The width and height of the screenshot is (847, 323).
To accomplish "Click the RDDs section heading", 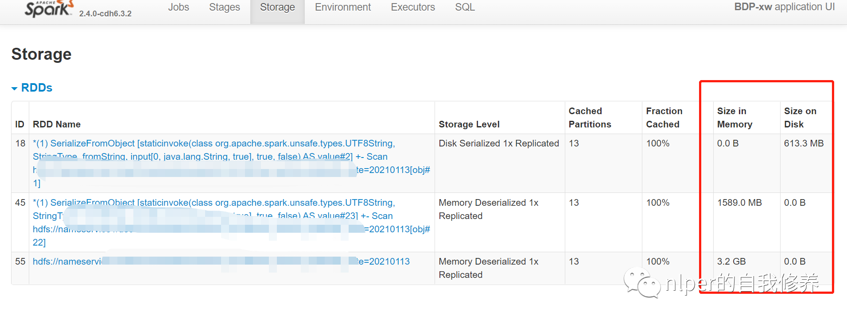I will (37, 88).
